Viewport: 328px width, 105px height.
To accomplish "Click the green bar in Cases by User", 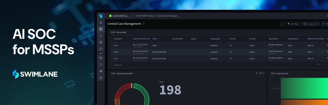I will click(x=304, y=88).
